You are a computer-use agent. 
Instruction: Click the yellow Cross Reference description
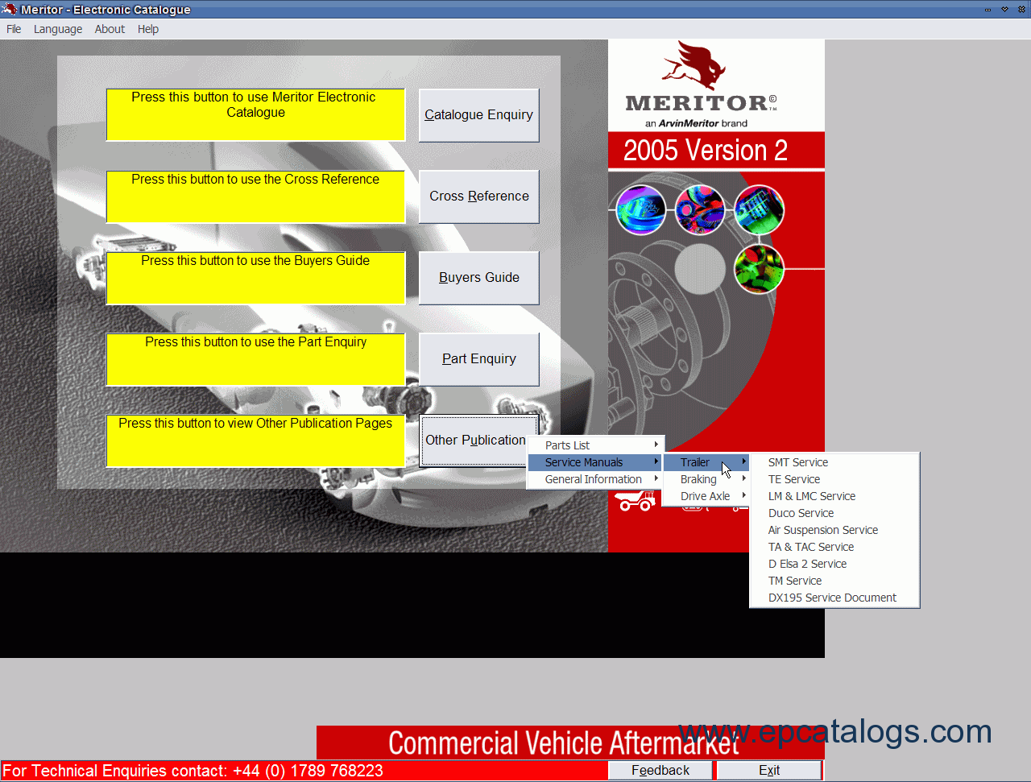click(x=255, y=197)
